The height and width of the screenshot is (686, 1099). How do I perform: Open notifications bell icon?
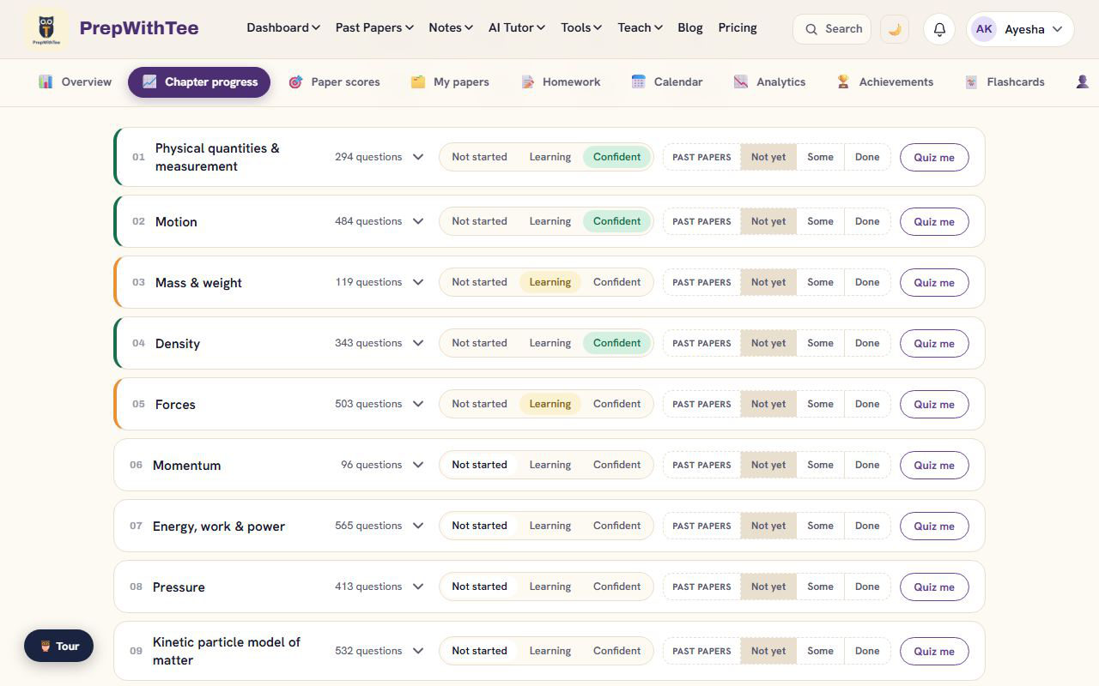pos(939,29)
